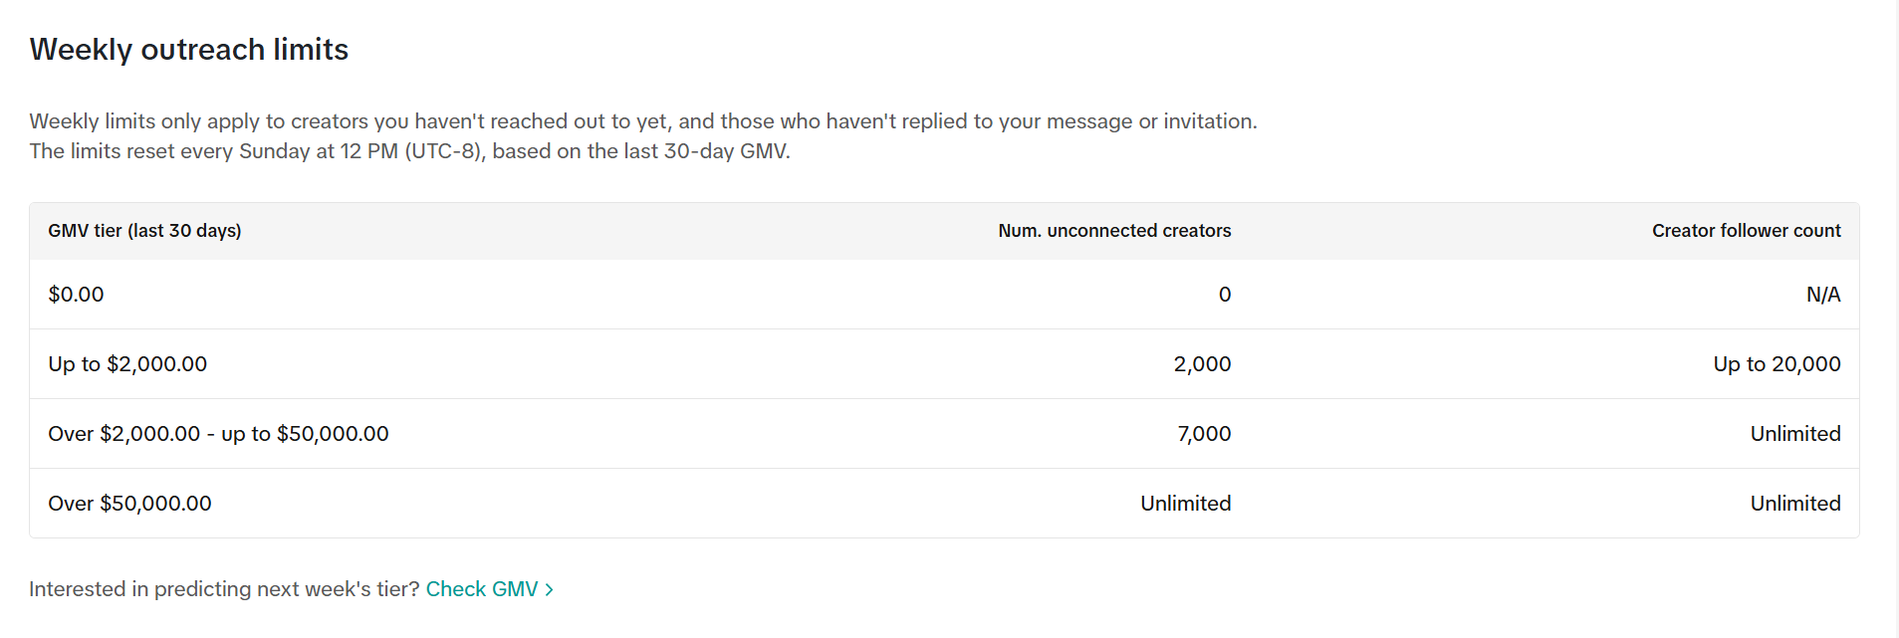Select the Up to $2,000.00 tier row
1899x638 pixels.
click(944, 364)
